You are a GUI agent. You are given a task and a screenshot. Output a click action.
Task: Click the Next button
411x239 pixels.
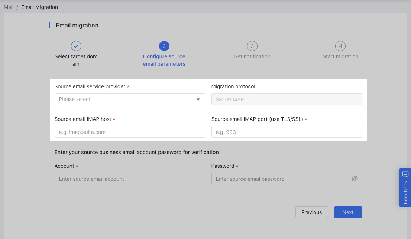[x=348, y=212]
